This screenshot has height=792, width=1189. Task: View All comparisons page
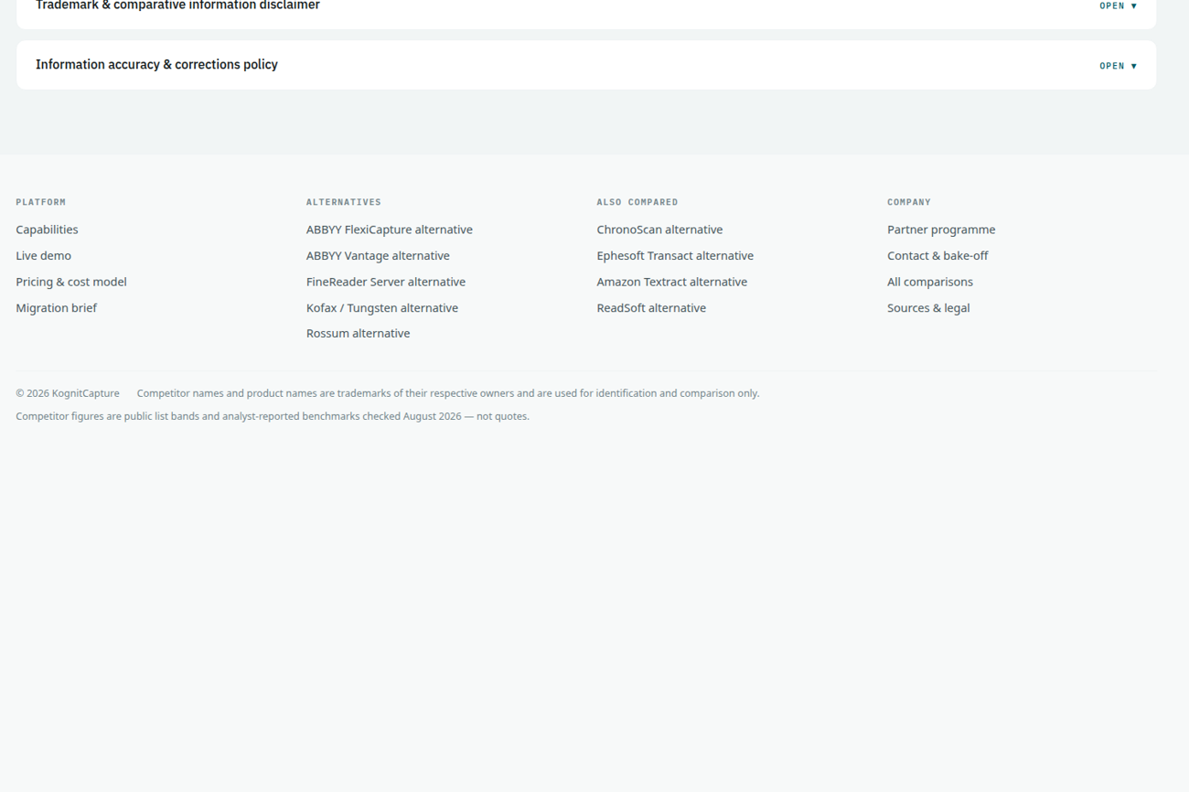(x=930, y=282)
